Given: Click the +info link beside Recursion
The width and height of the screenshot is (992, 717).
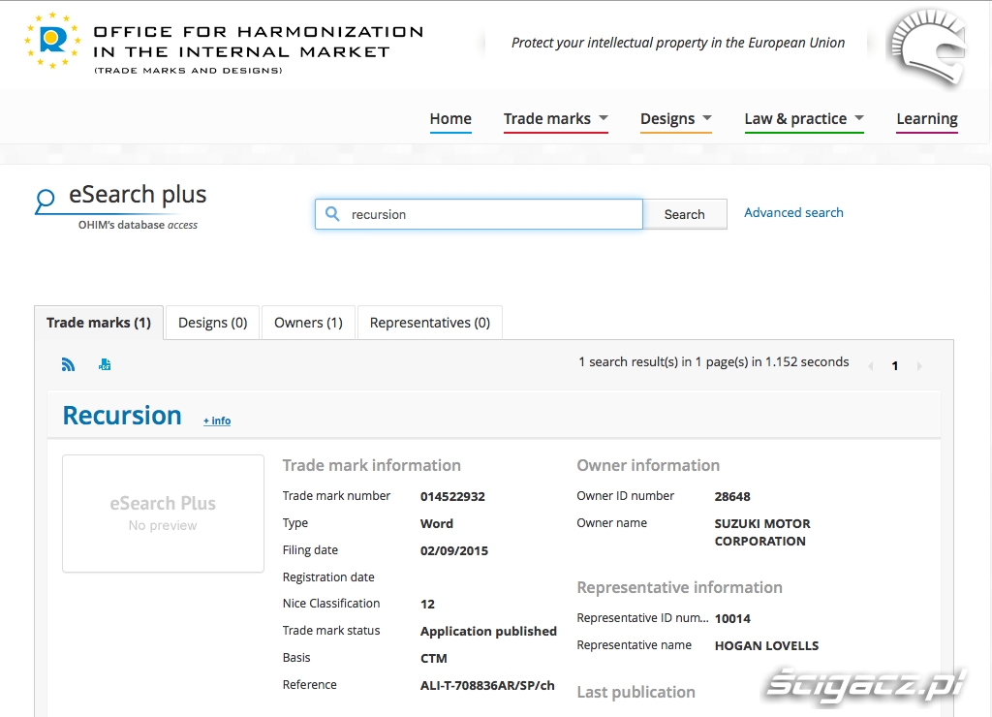Looking at the screenshot, I should tap(217, 421).
